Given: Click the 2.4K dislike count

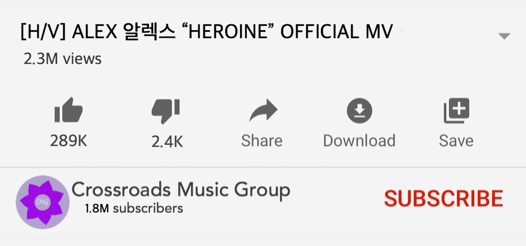Looking at the screenshot, I should click(x=167, y=142).
